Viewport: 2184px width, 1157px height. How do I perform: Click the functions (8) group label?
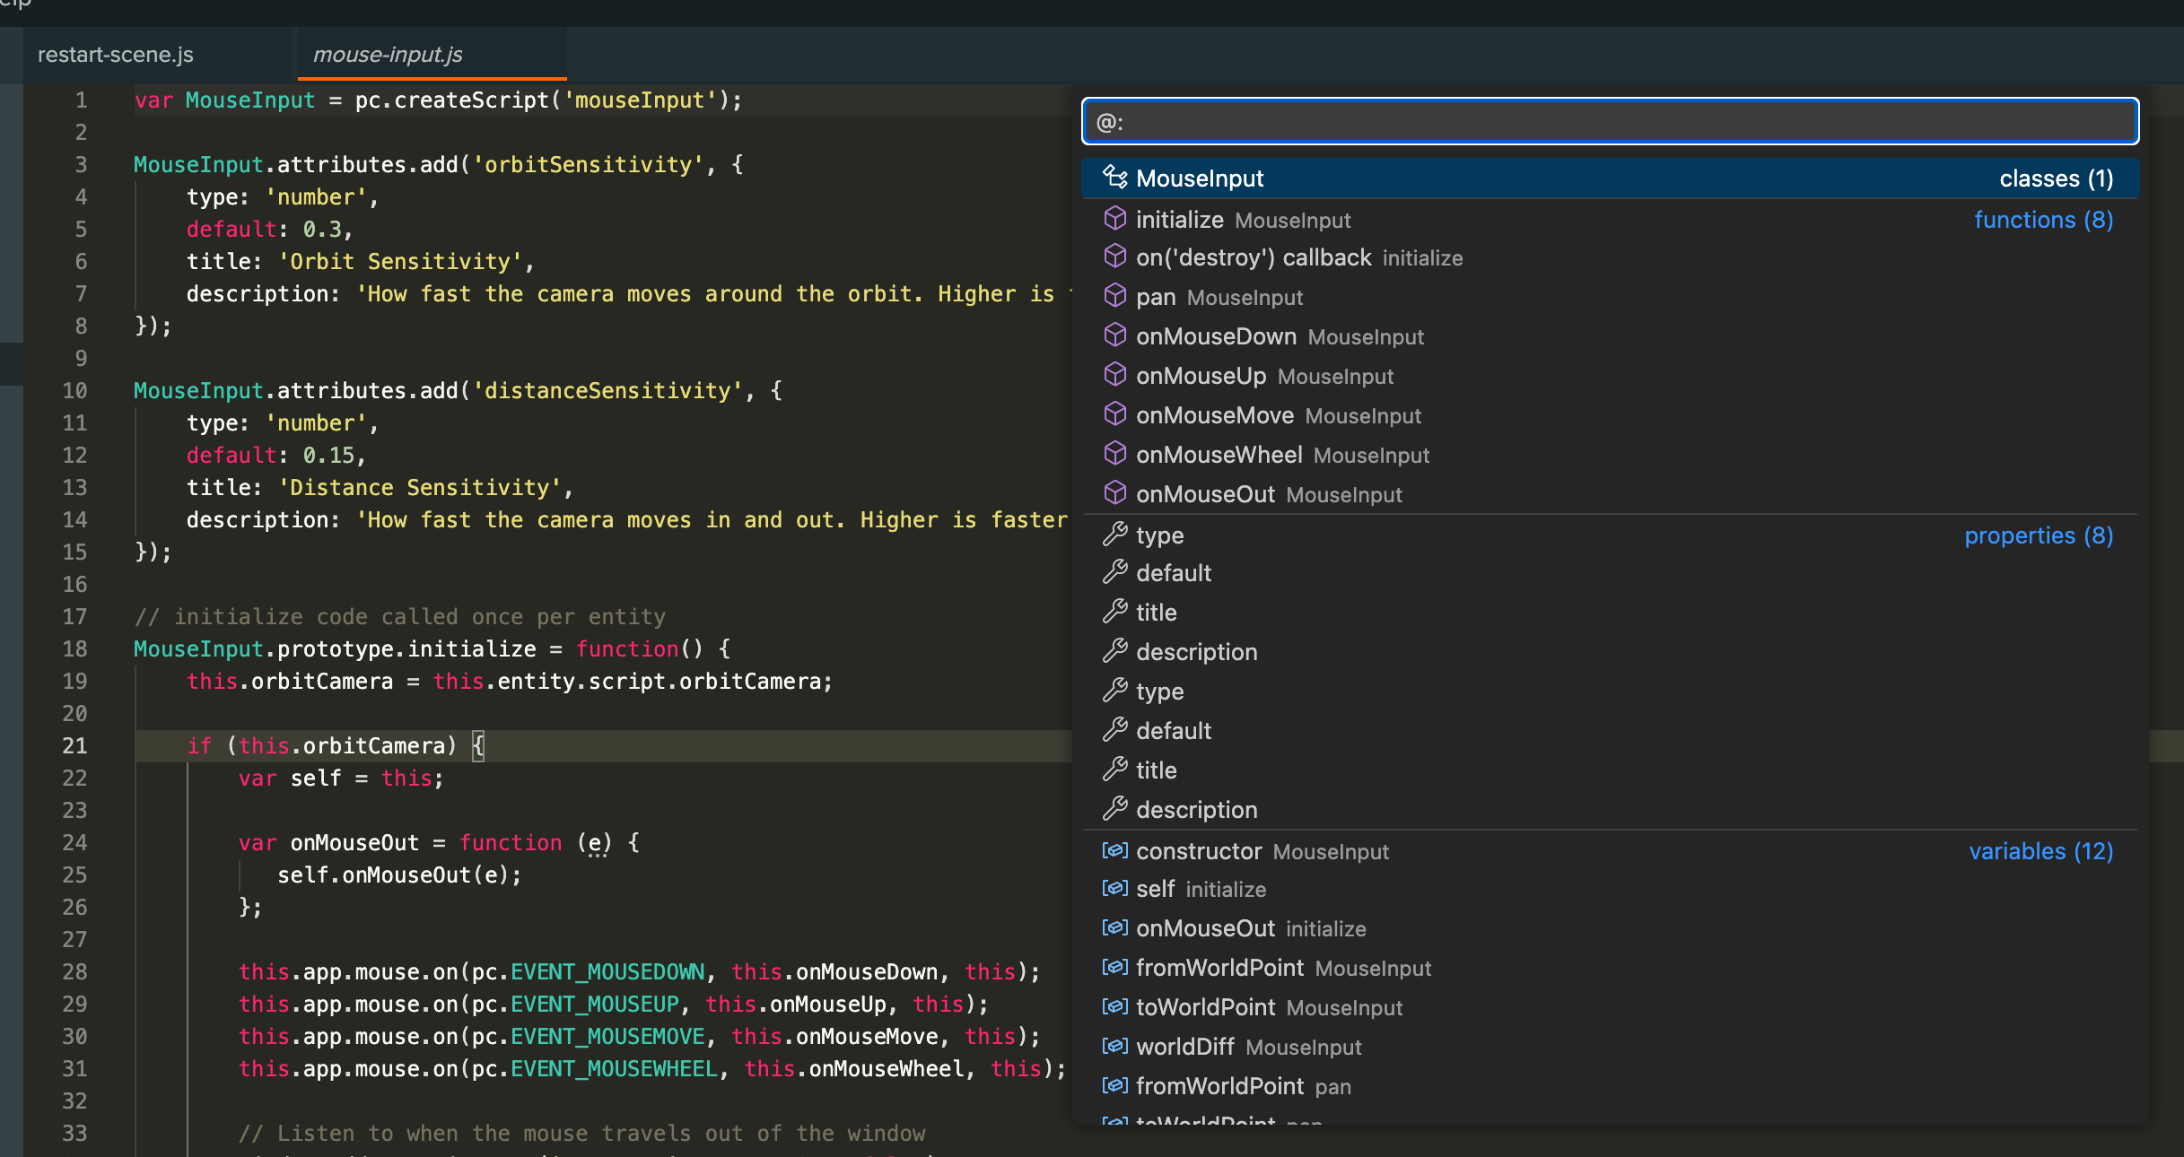[2043, 220]
